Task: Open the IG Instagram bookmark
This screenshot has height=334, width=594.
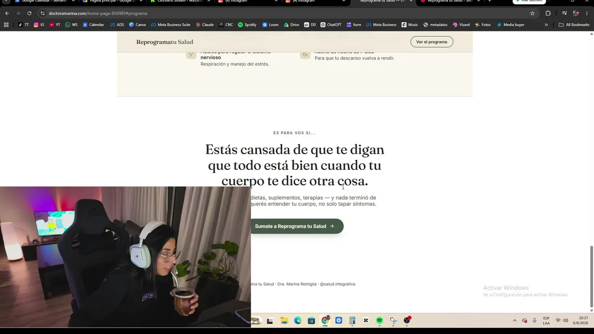Action: [x=39, y=25]
